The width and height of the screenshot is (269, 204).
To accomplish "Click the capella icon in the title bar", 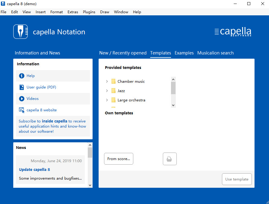I will tap(3, 4).
